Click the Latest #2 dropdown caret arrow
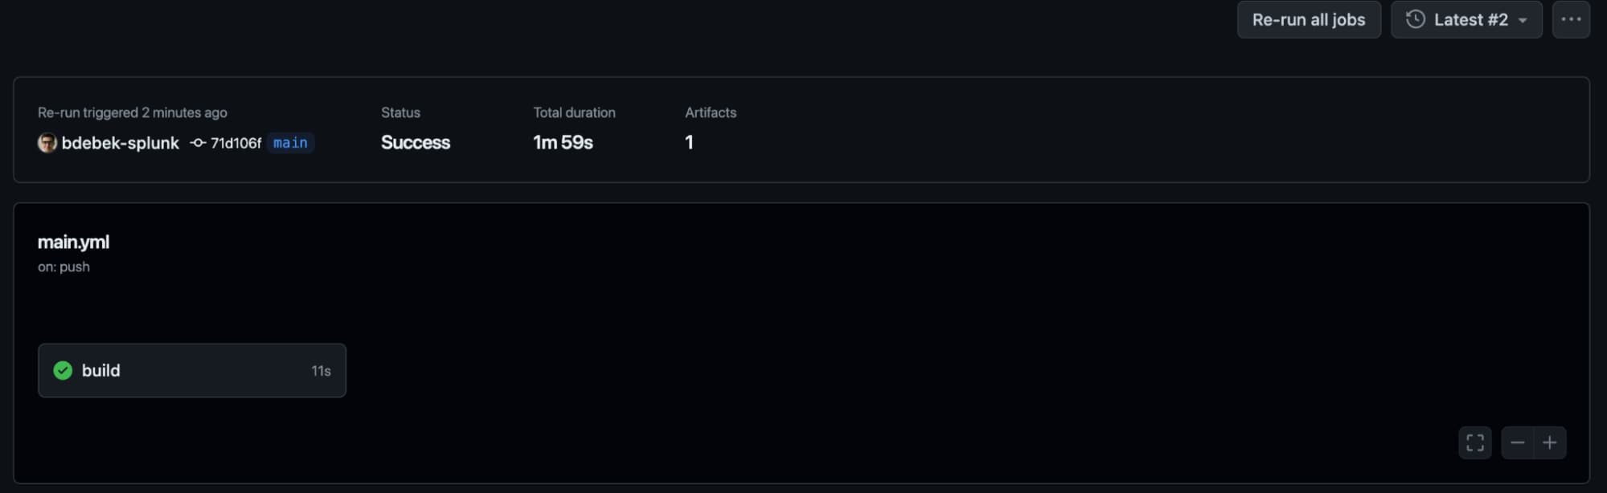The image size is (1607, 493). click(x=1523, y=21)
